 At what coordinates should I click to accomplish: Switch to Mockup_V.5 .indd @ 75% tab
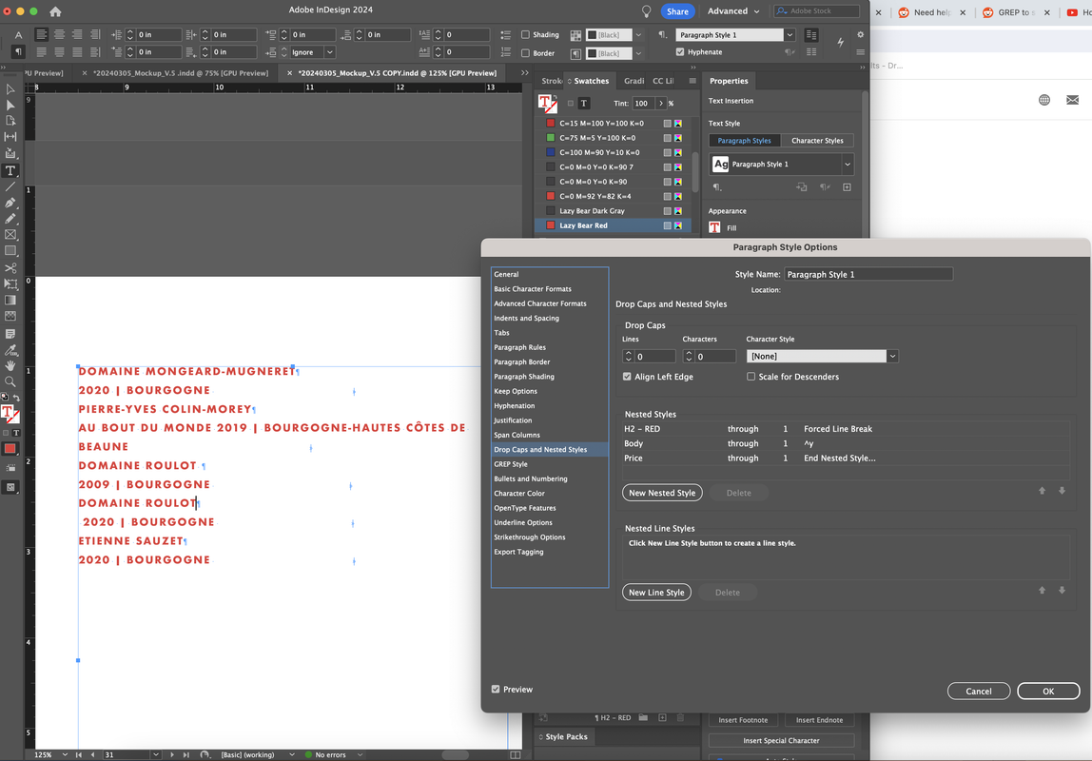coord(181,73)
